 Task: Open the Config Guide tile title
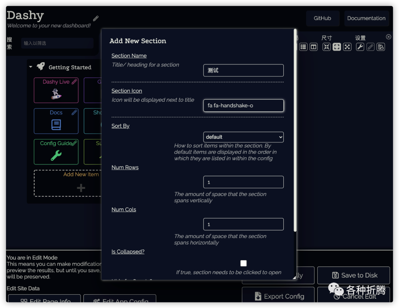pos(56,143)
